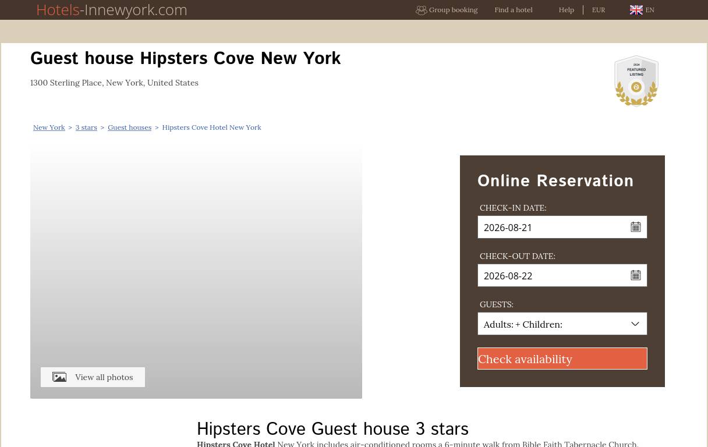Open the Find a hotel menu item
The height and width of the screenshot is (447, 708).
[x=514, y=10]
